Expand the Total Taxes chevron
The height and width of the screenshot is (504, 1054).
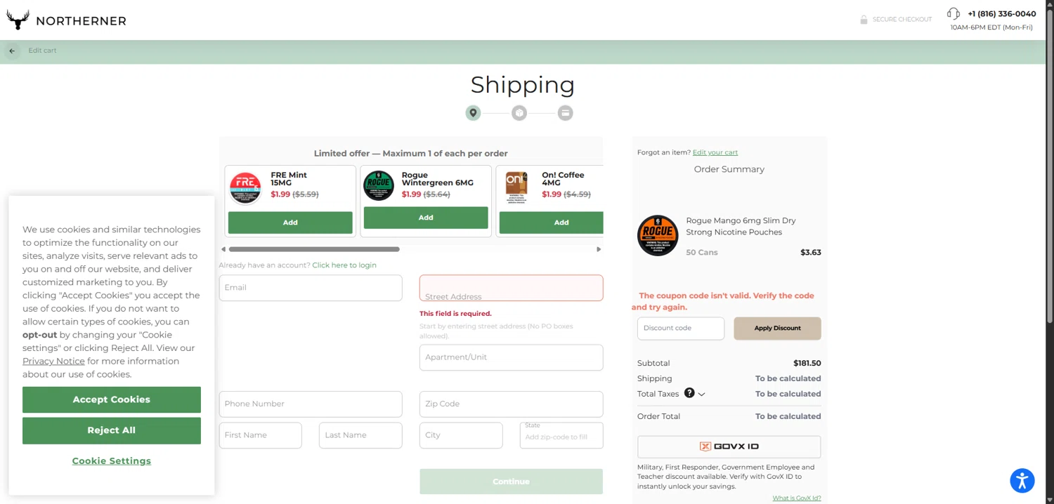701,394
